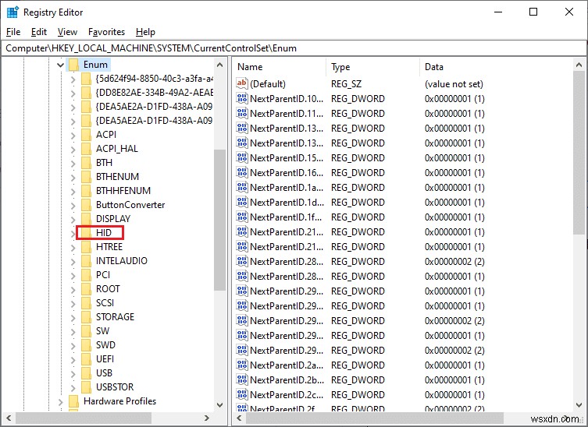588x427 pixels.
Task: Click the tree pane vertical scrollbar thumb
Action: pyautogui.click(x=219, y=220)
